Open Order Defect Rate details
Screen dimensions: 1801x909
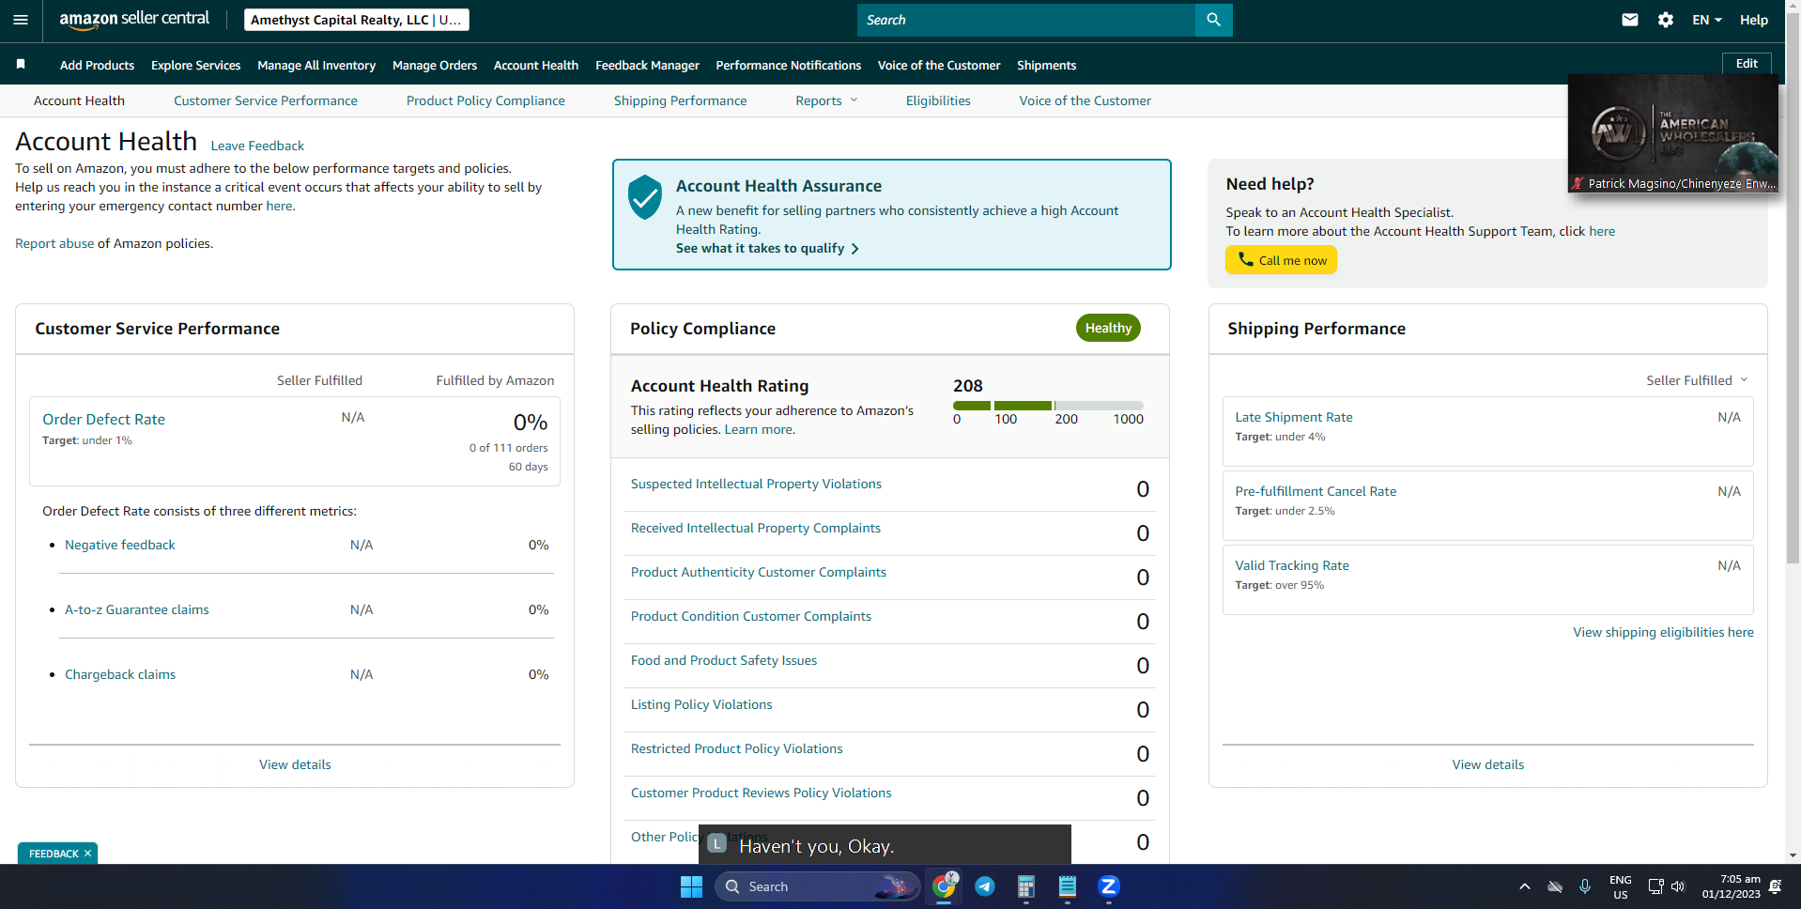pyautogui.click(x=103, y=419)
